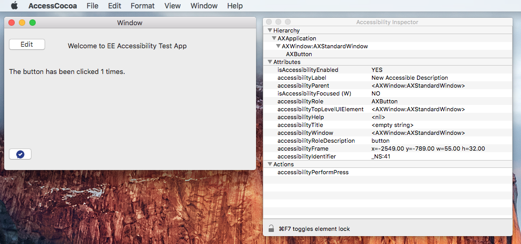Click the lock icon in Accessibility Inspector
The height and width of the screenshot is (244, 521).
(x=271, y=228)
